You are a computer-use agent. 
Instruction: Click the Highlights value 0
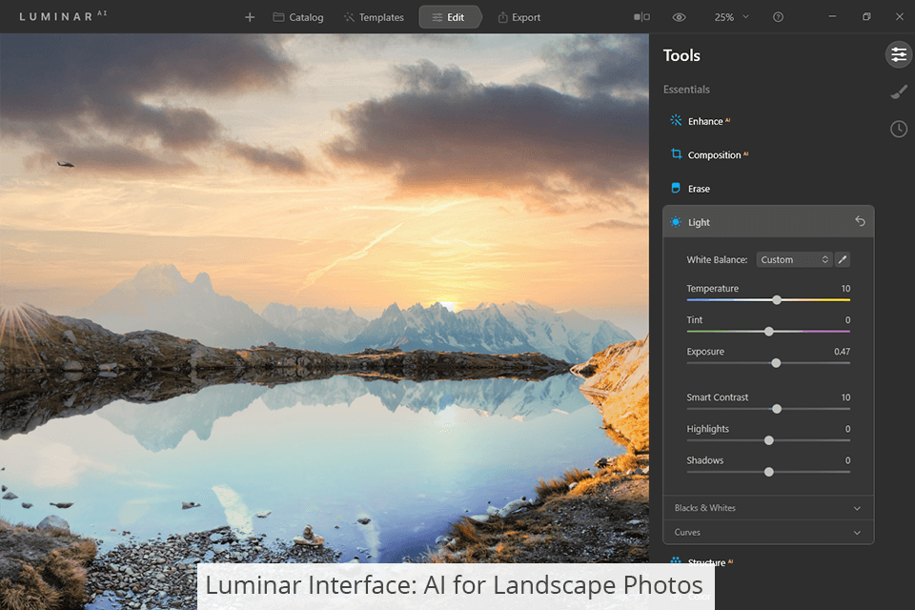pos(848,429)
